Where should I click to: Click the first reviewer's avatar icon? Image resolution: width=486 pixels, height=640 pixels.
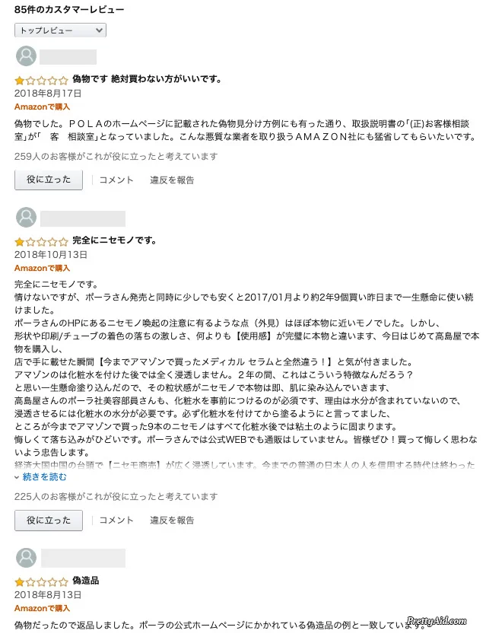(26, 56)
